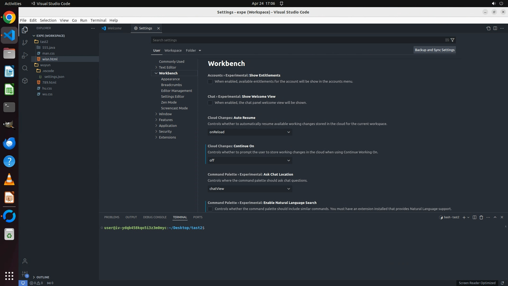Open the Source Control view

[x=25, y=42]
